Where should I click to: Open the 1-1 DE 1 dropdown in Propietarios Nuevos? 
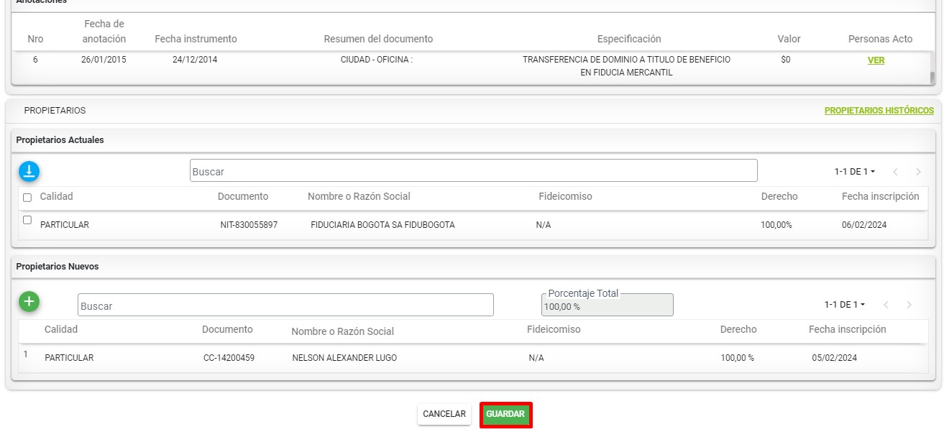(844, 305)
